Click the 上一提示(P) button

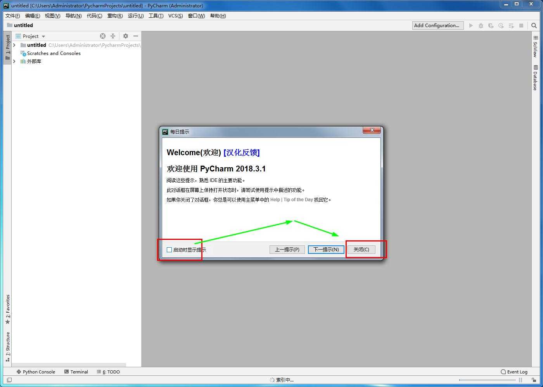287,250
